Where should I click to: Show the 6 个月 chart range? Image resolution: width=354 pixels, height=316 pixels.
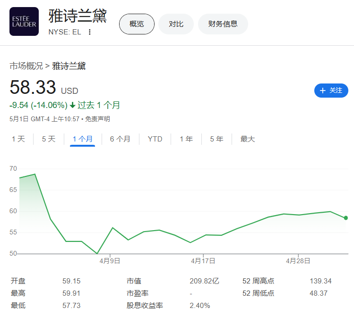[x=120, y=139]
